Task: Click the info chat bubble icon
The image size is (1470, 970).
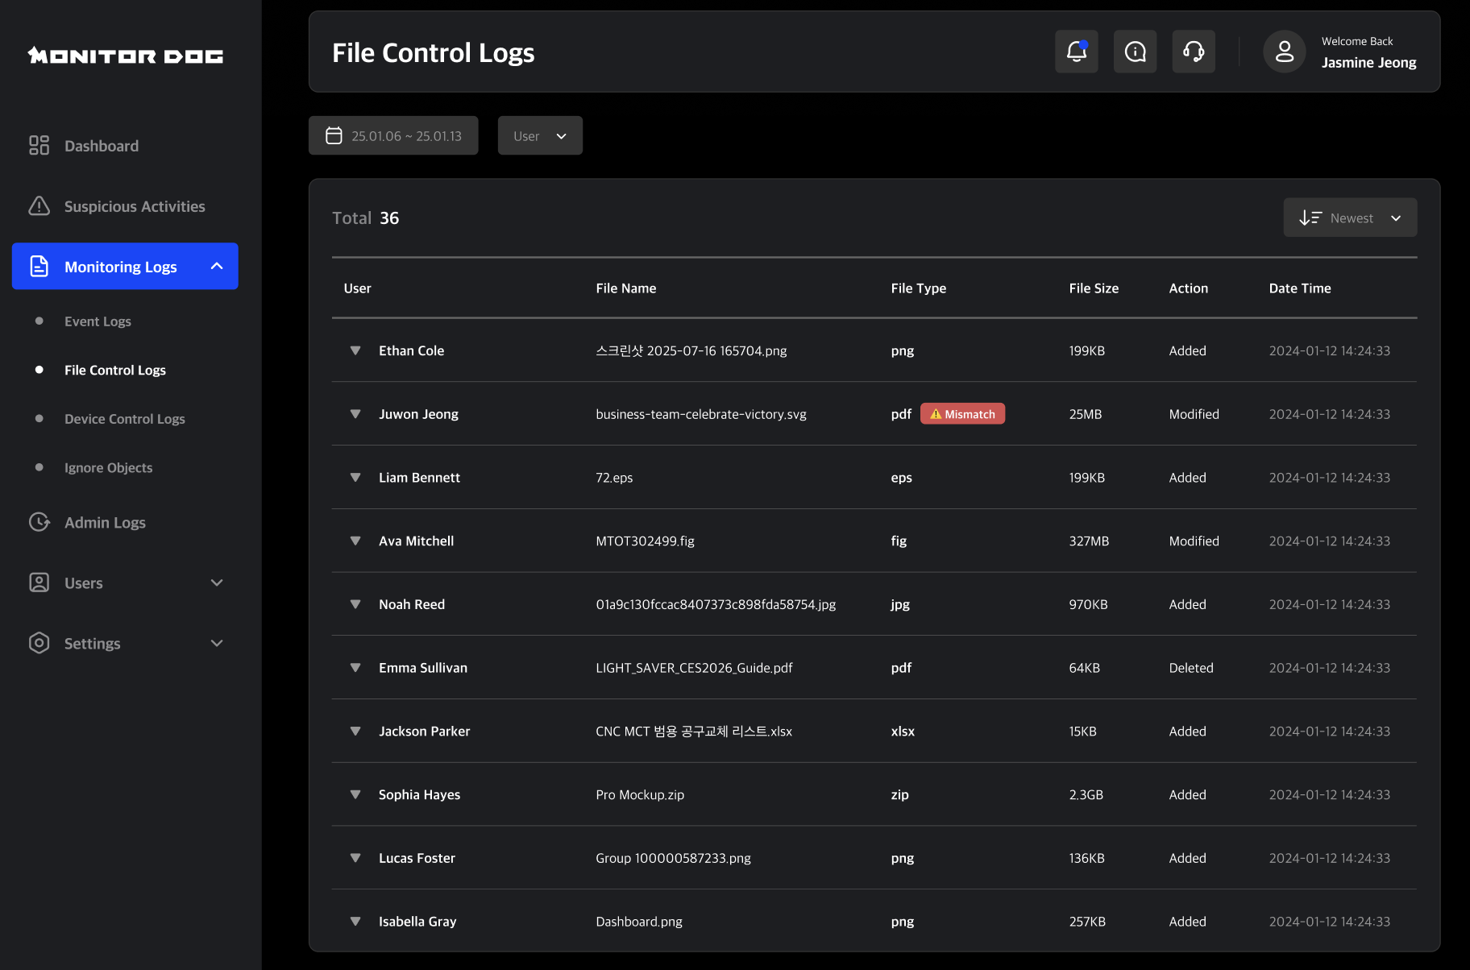Action: (x=1135, y=52)
